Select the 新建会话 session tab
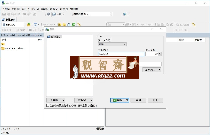This screenshot has height=135, width=210. [x=9, y=20]
